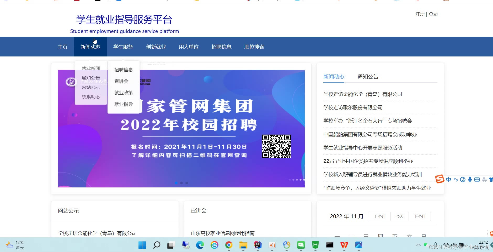Click the 登录 login link
This screenshot has width=493, height=252.
point(433,14)
